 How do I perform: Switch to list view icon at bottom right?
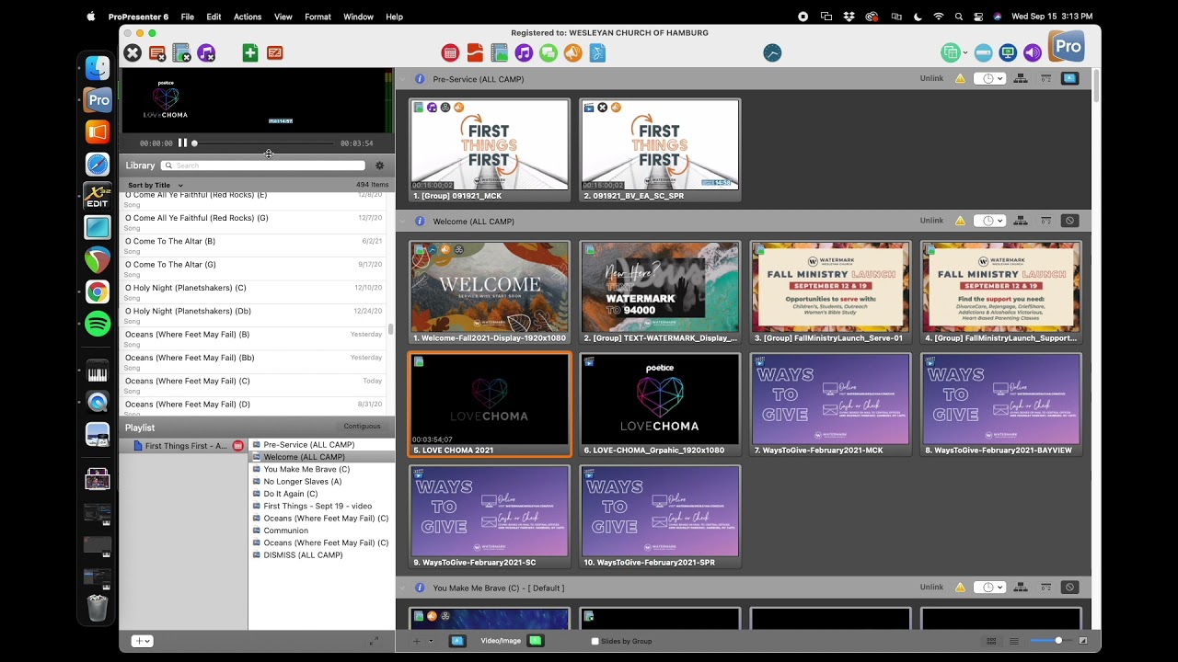pos(1013,641)
